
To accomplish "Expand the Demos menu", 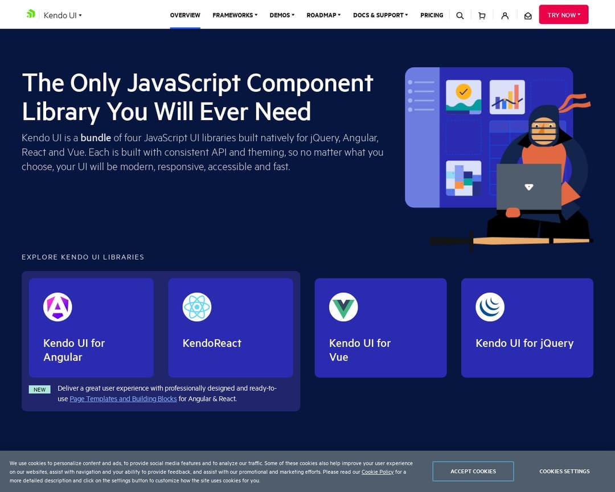I will tap(282, 15).
